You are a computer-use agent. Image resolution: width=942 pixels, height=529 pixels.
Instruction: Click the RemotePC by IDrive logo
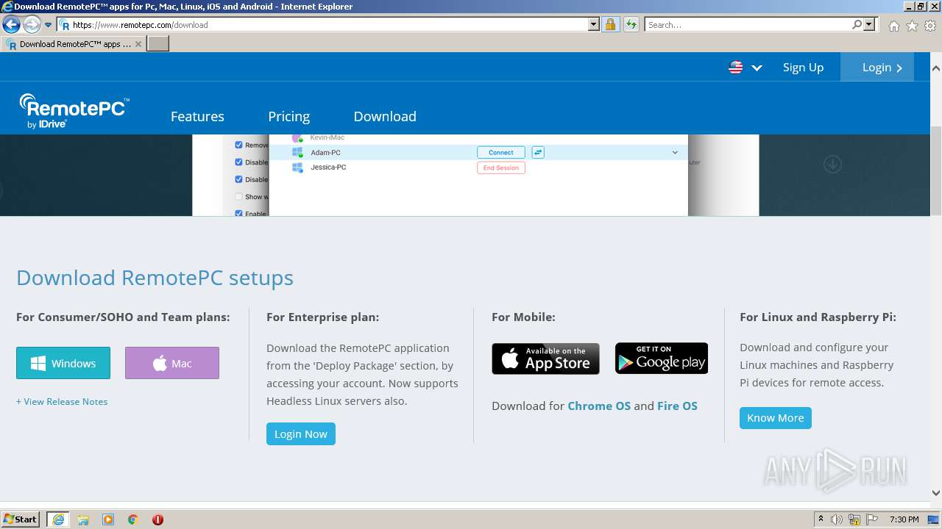(x=74, y=111)
